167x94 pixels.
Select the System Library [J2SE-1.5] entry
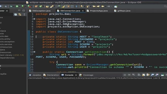[12, 55]
